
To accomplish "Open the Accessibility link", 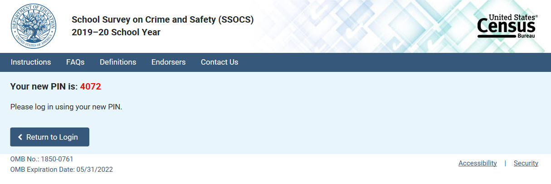I will click(478, 163).
